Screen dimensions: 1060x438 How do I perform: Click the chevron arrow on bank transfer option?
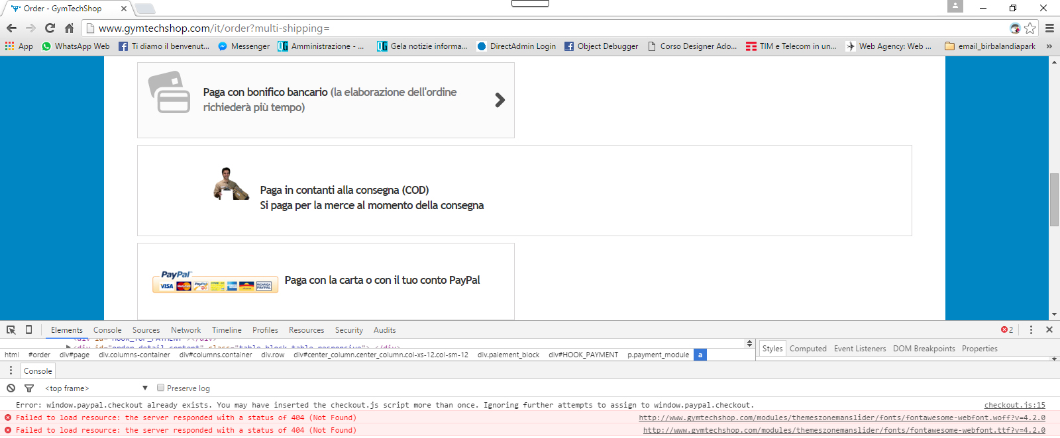pyautogui.click(x=500, y=100)
